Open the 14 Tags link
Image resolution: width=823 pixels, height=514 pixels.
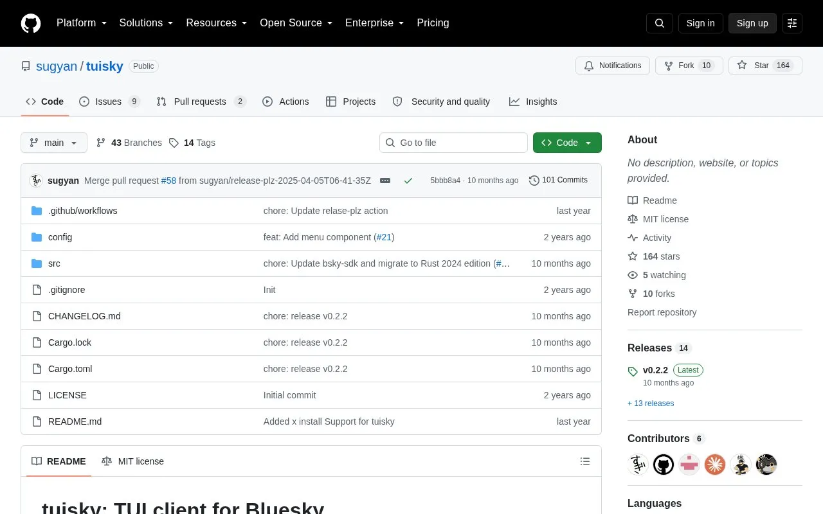pyautogui.click(x=192, y=143)
